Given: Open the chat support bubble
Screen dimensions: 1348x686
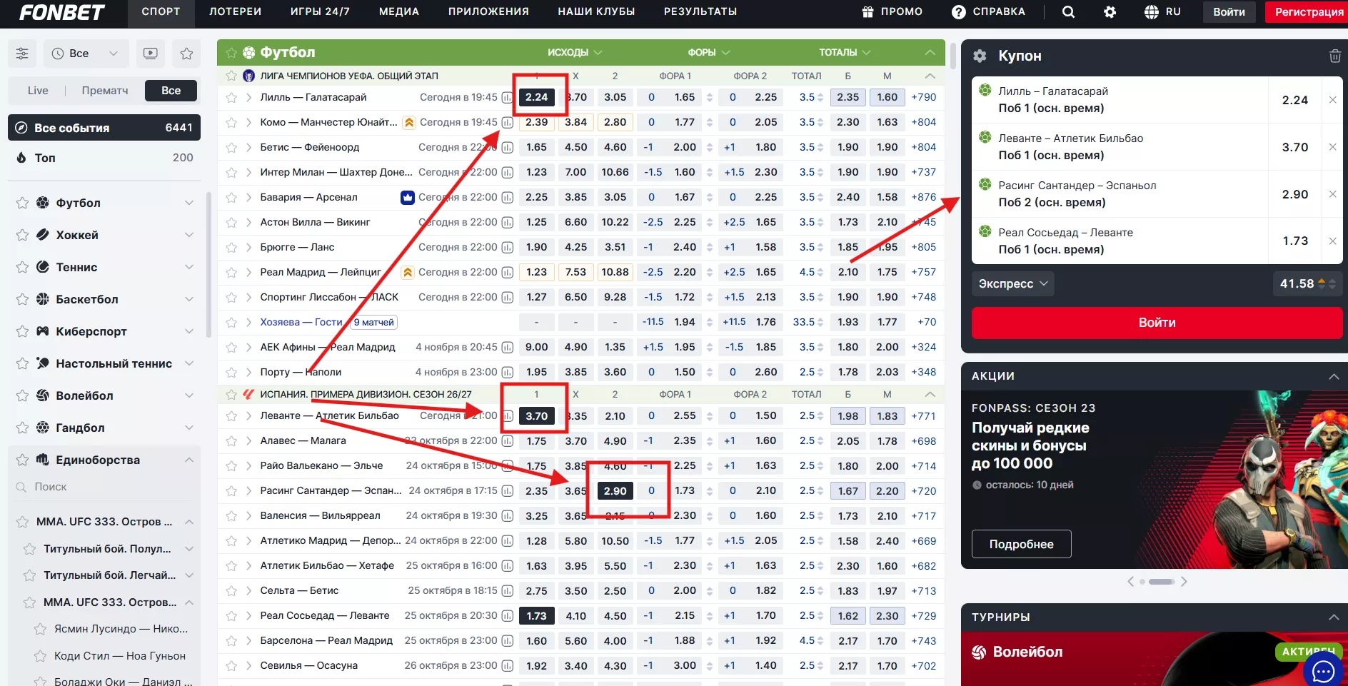Looking at the screenshot, I should click(1324, 670).
